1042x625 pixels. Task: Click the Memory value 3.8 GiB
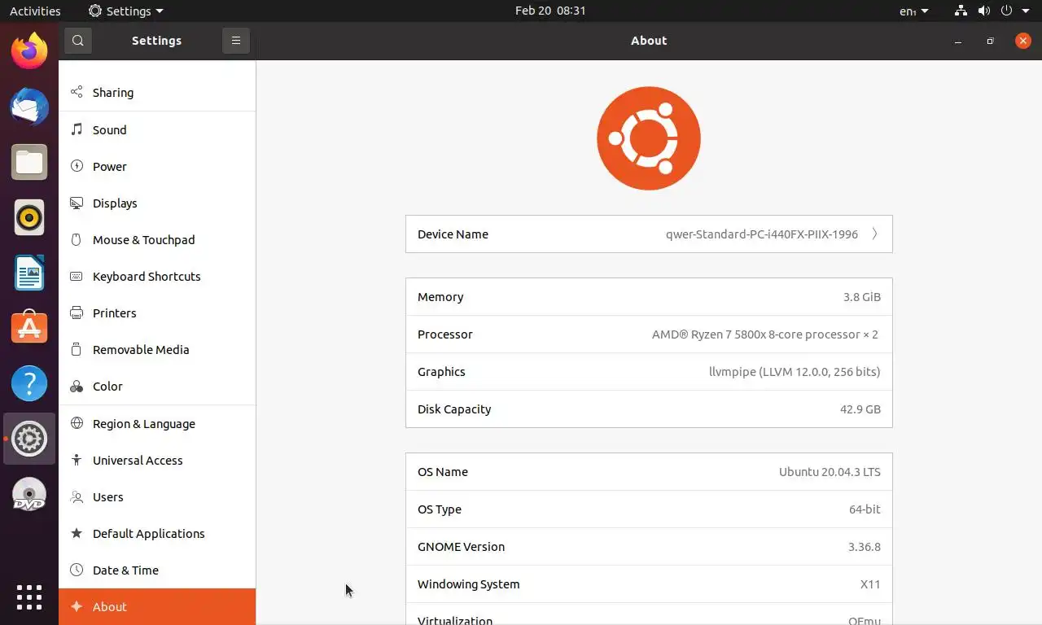(x=862, y=296)
